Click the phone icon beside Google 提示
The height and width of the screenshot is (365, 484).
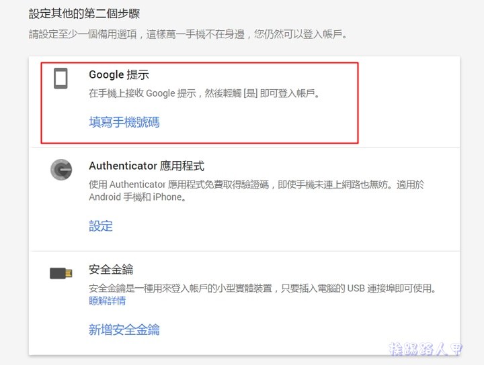(61, 79)
